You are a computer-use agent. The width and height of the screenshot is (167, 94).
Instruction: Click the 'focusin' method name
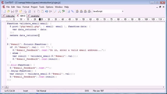28,44
